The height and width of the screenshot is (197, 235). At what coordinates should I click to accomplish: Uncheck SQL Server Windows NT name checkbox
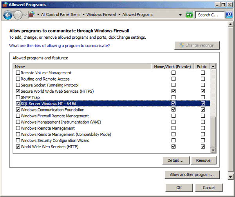[18, 103]
